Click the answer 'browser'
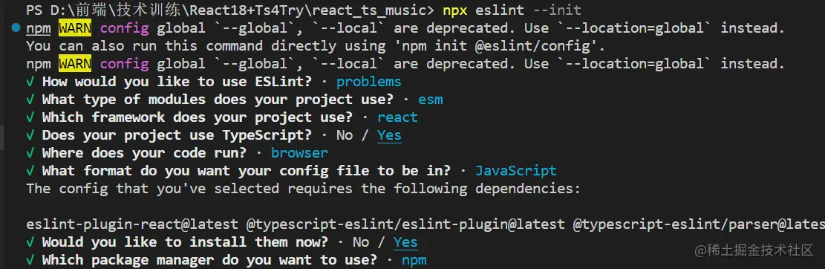825x269 pixels. coord(299,153)
